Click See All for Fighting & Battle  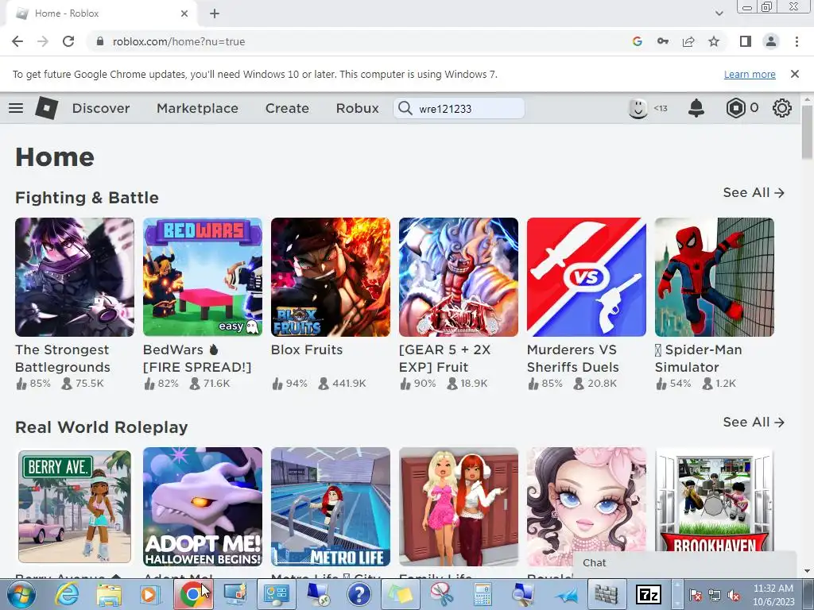[x=754, y=192]
